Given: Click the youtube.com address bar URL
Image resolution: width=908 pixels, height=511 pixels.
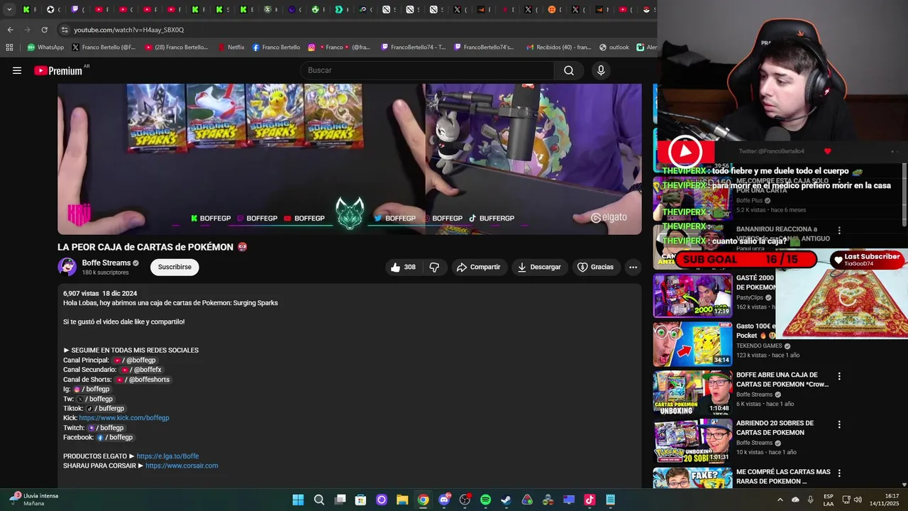Looking at the screenshot, I should click(129, 30).
